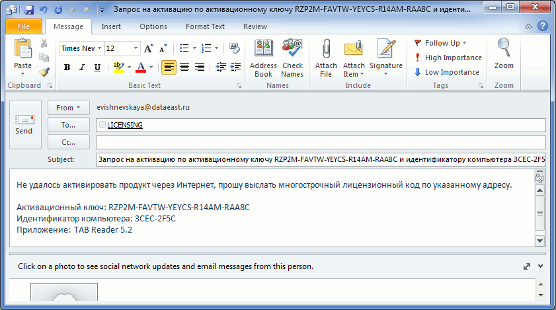Activate the Format Painter brush
556x310 pixels.
pyautogui.click(x=44, y=72)
